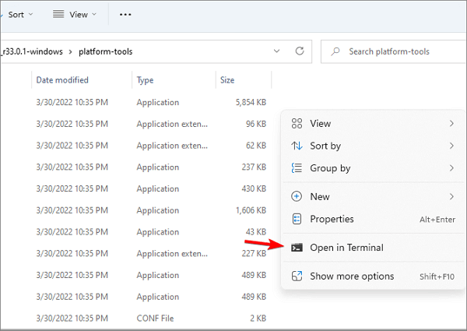Click the Open in Terminal icon
The height and width of the screenshot is (331, 467).
point(297,248)
